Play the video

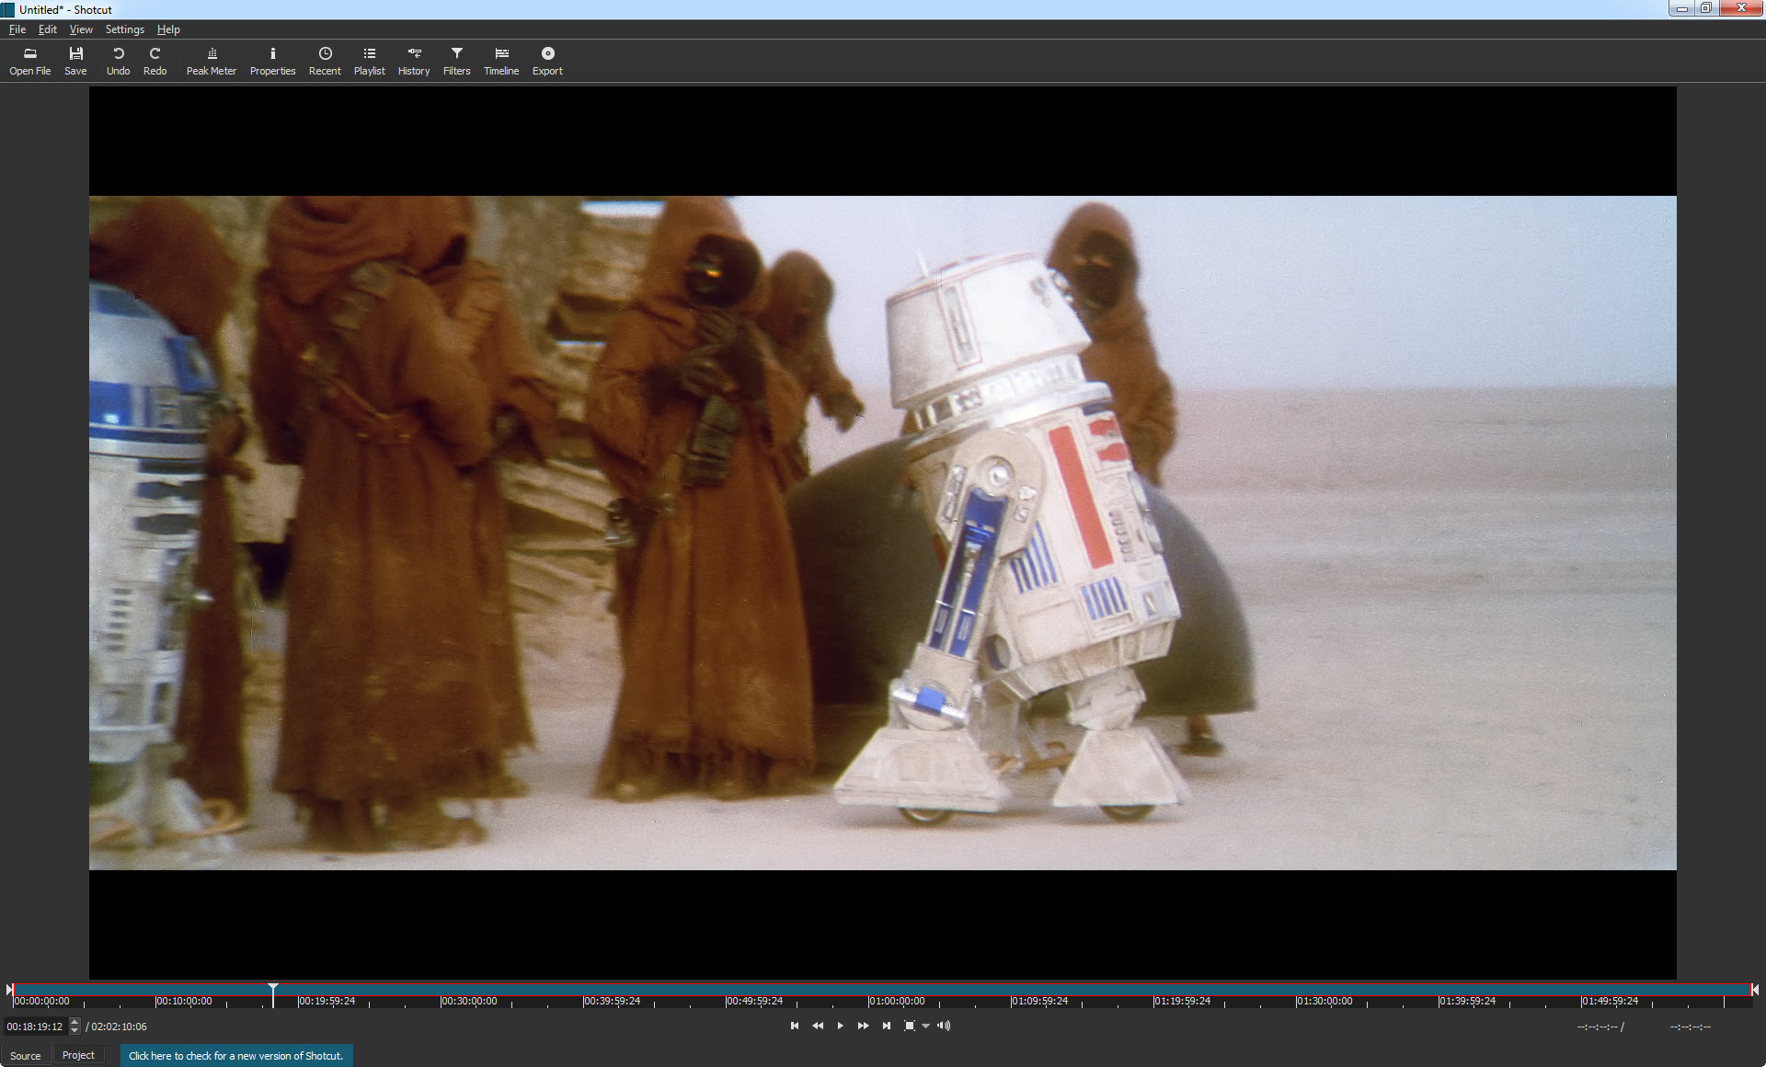[840, 1026]
